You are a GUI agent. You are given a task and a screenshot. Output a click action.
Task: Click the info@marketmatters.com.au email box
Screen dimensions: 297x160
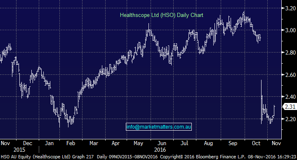coord(159,127)
